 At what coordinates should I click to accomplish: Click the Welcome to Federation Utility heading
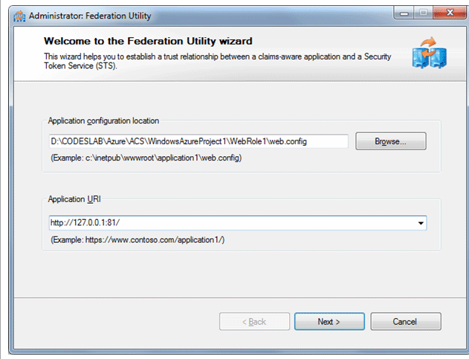click(148, 41)
